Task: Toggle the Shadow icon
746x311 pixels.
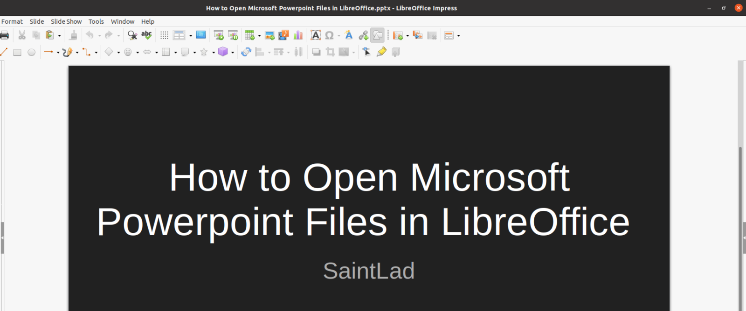Action: 316,52
